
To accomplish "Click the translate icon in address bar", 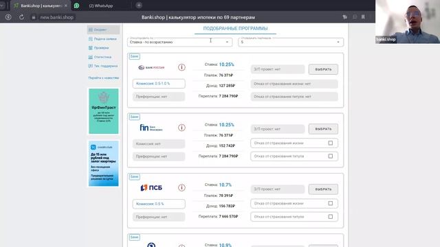I will (x=345, y=17).
